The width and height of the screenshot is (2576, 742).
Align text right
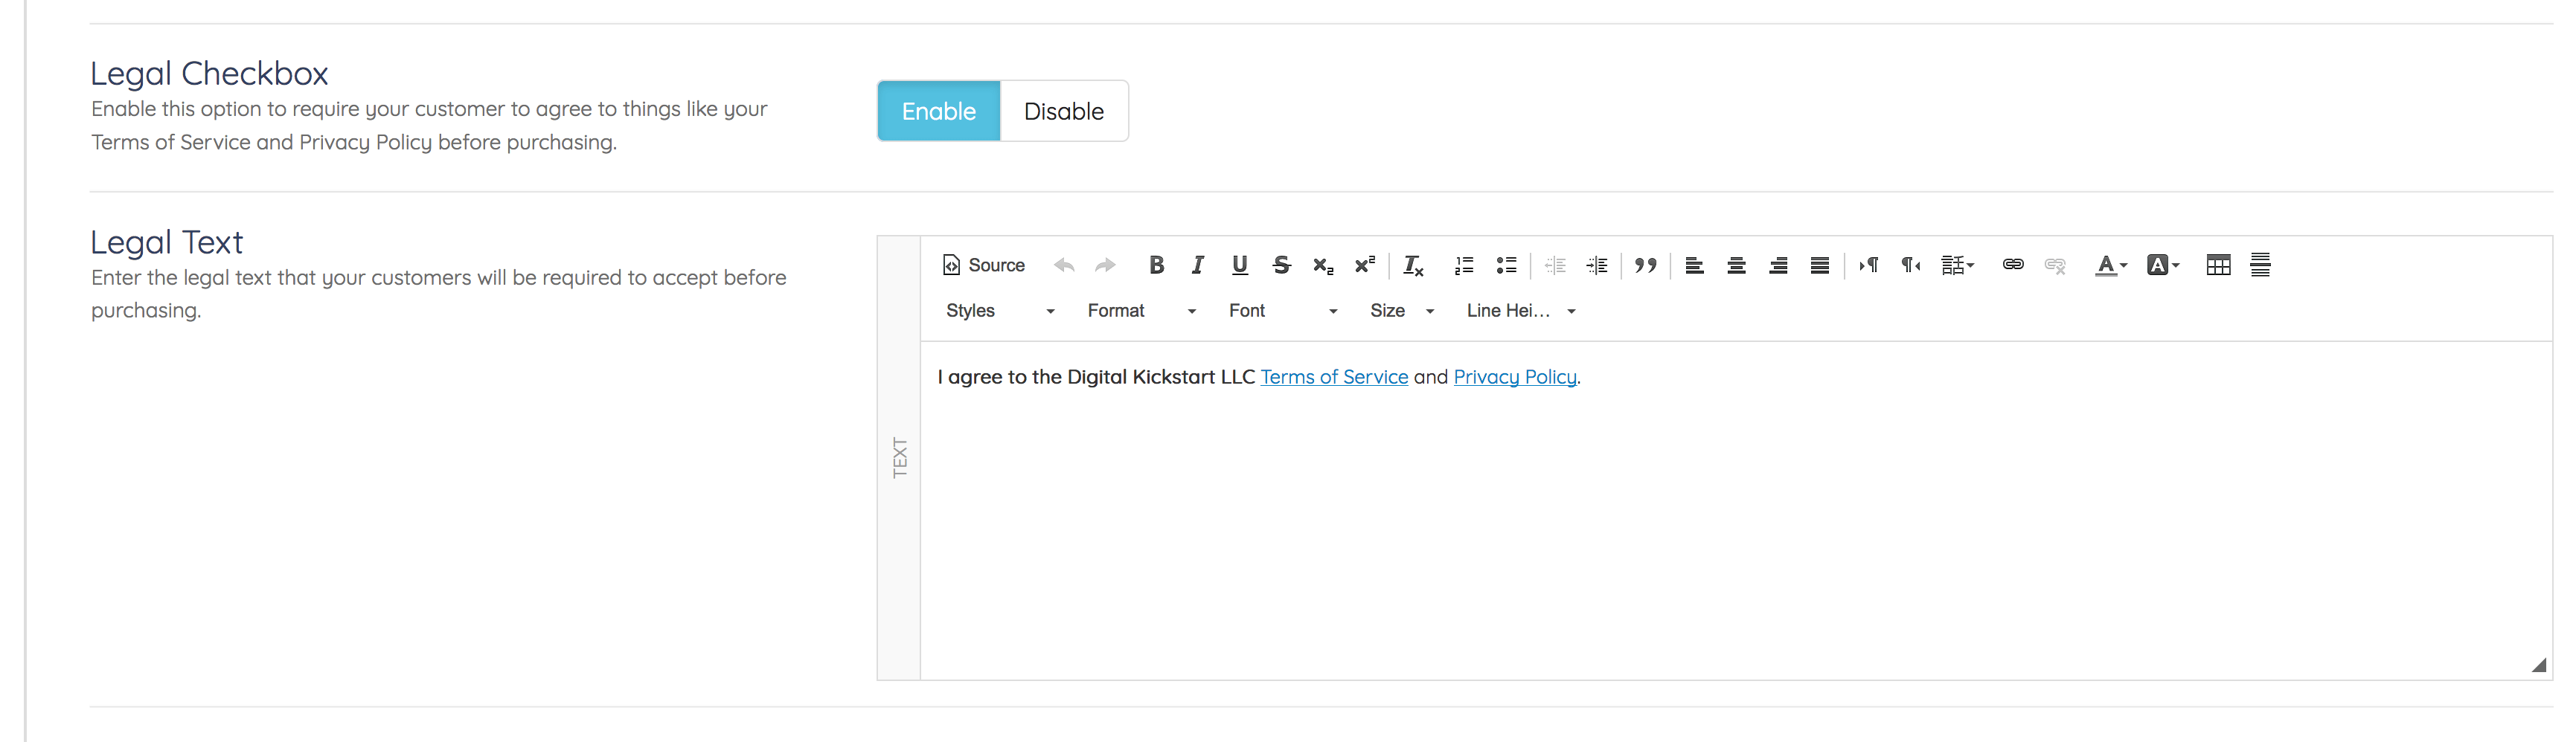(x=1778, y=265)
